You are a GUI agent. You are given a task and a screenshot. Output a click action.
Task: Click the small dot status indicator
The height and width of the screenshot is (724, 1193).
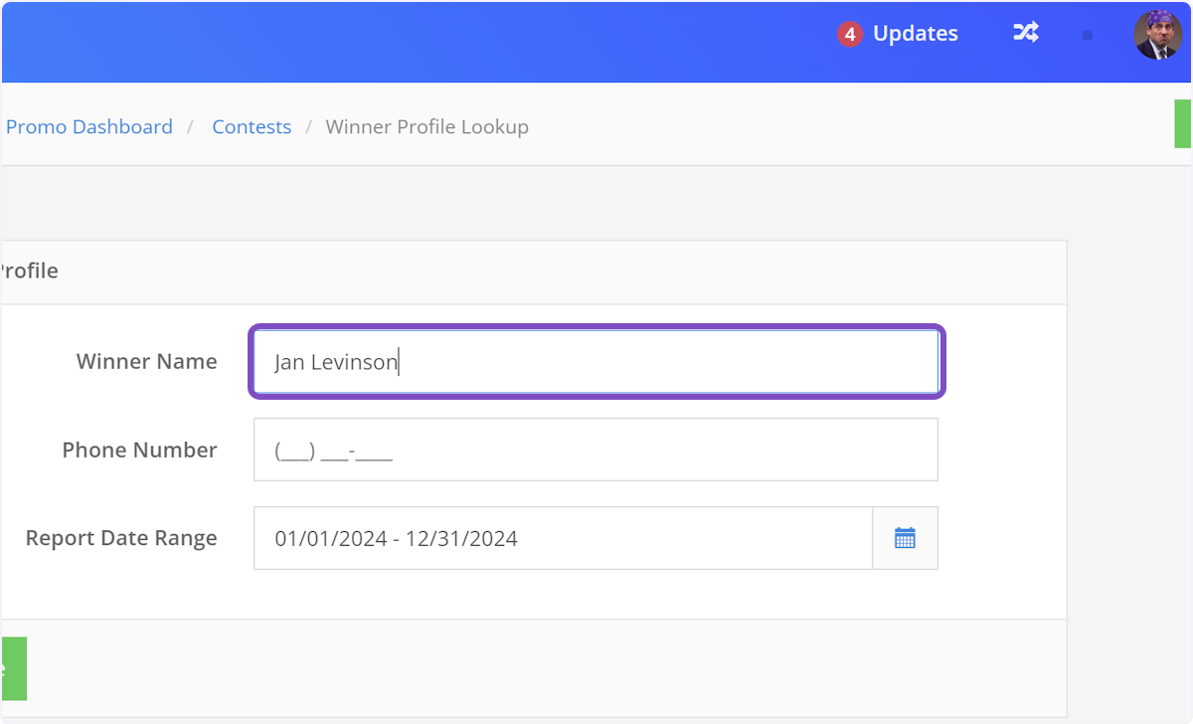point(1087,35)
